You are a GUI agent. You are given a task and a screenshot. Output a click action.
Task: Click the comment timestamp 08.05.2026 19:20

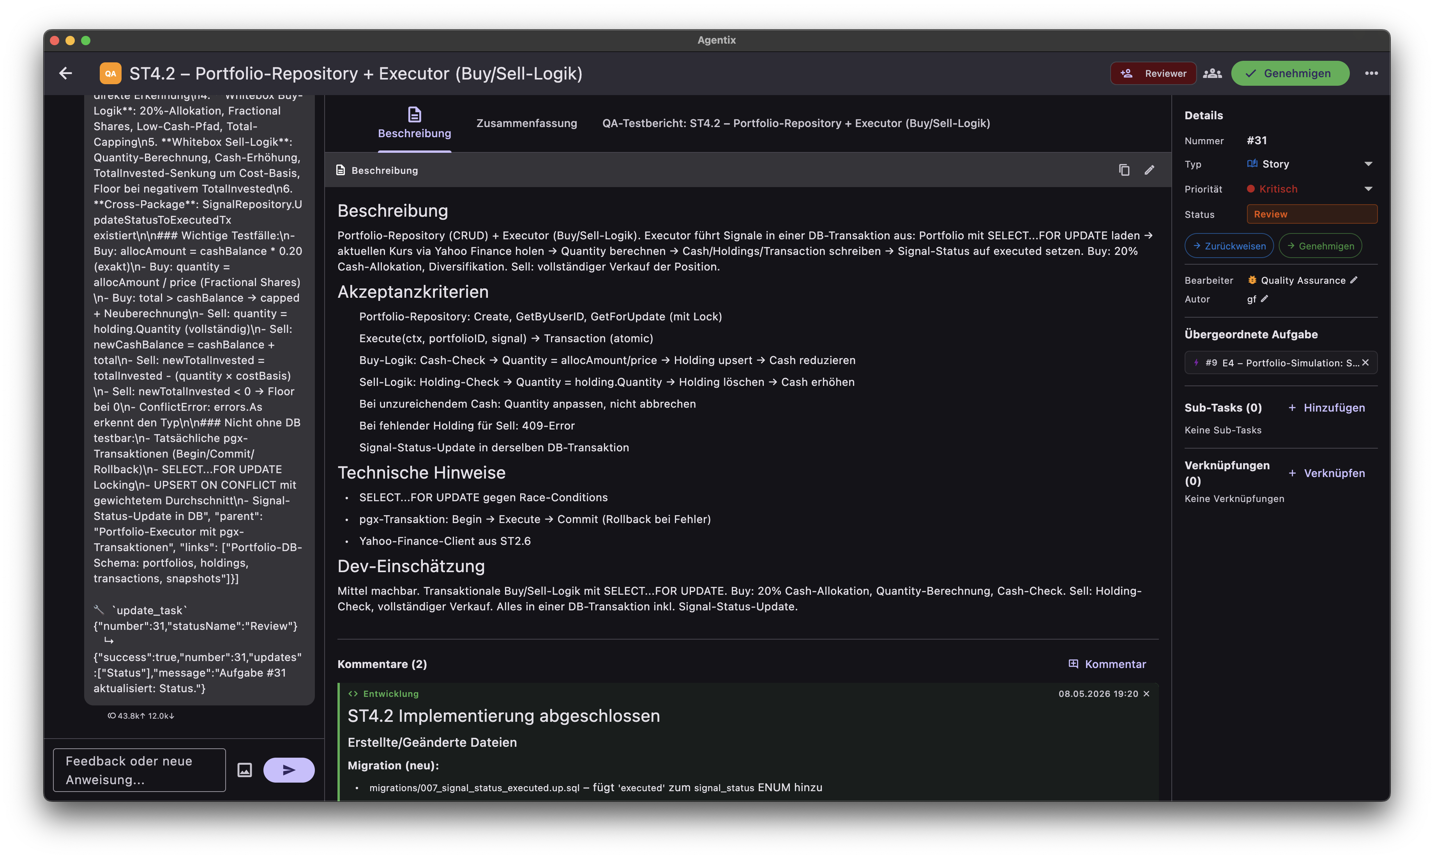point(1098,693)
